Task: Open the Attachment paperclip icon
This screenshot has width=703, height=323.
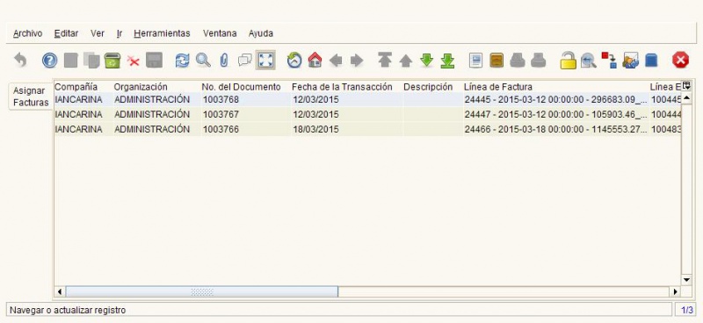Action: [x=224, y=61]
